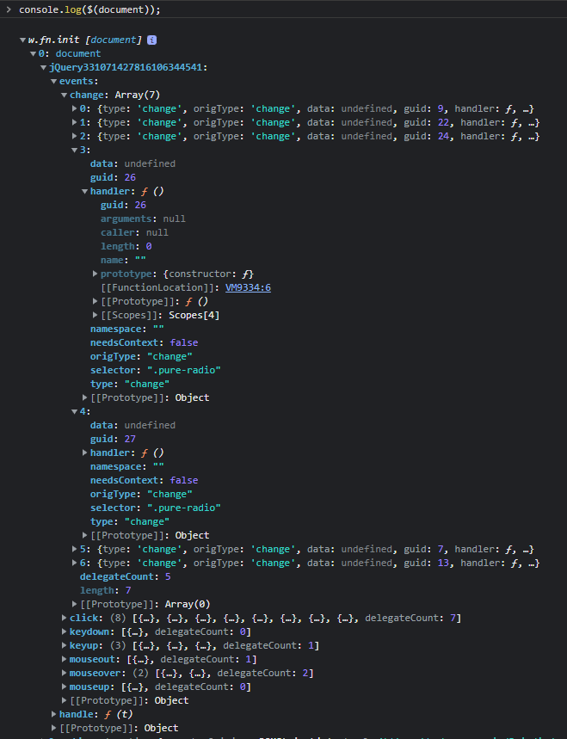Expand [[Prototype]]: Object under item 4
Viewport: 567px width, 739px height.
coord(85,535)
